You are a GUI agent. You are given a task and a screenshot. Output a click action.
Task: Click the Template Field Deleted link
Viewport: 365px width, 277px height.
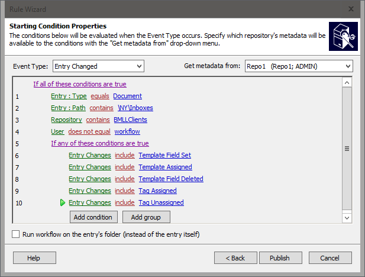tap(170, 179)
